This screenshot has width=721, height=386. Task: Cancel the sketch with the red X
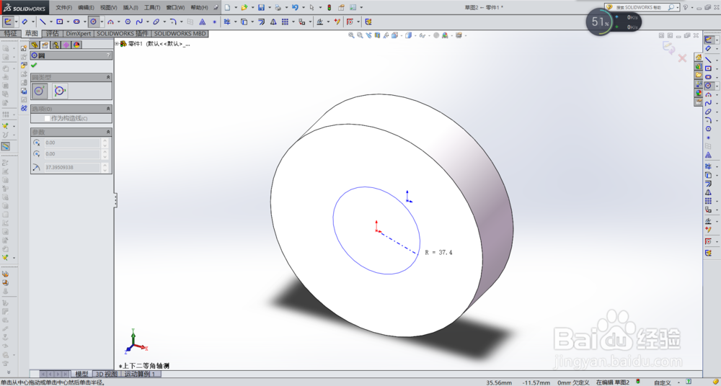coord(682,58)
